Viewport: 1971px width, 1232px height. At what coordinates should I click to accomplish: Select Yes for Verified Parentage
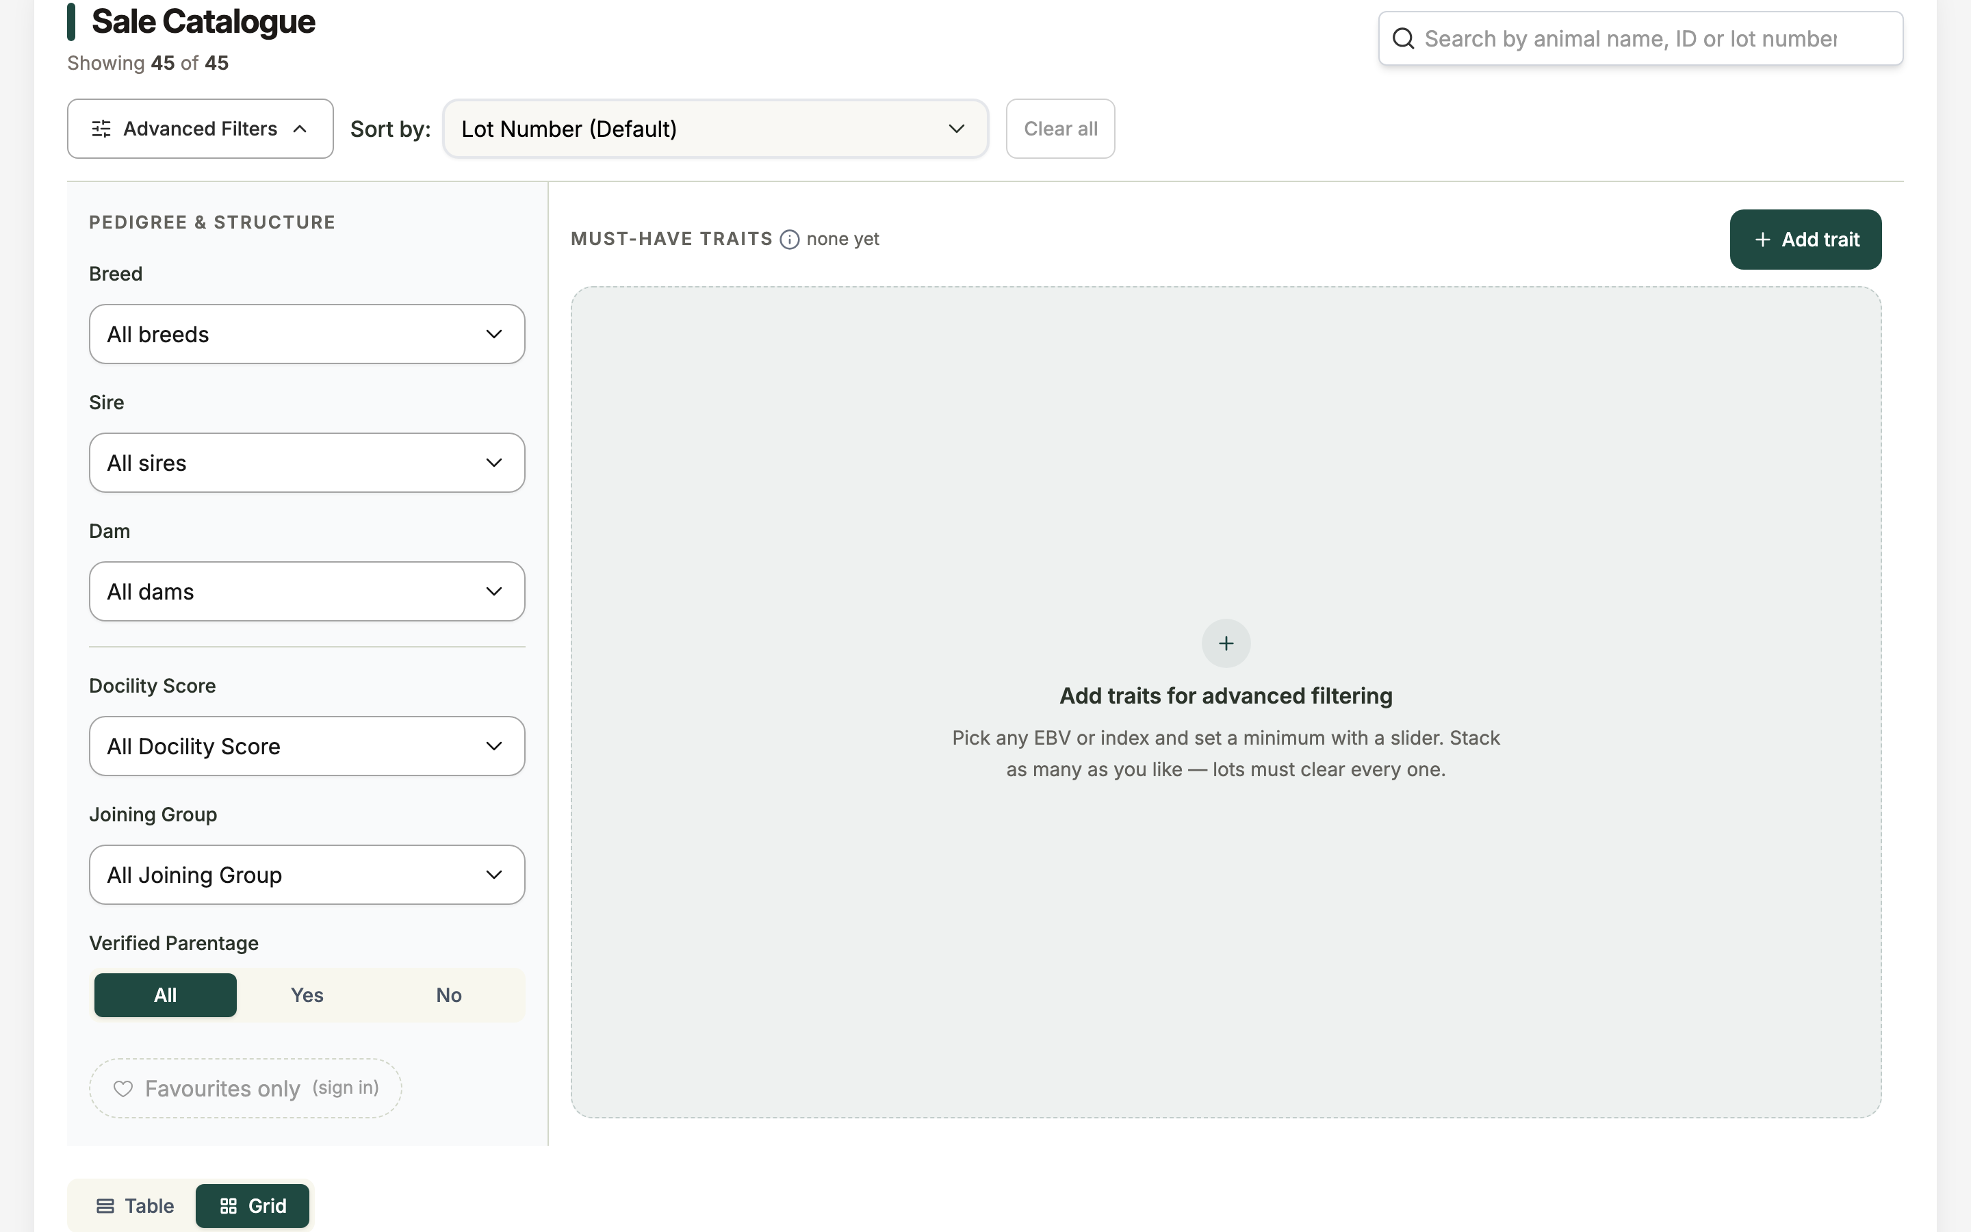click(x=307, y=995)
